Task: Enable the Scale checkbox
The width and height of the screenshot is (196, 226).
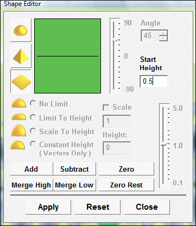Action: pos(106,108)
